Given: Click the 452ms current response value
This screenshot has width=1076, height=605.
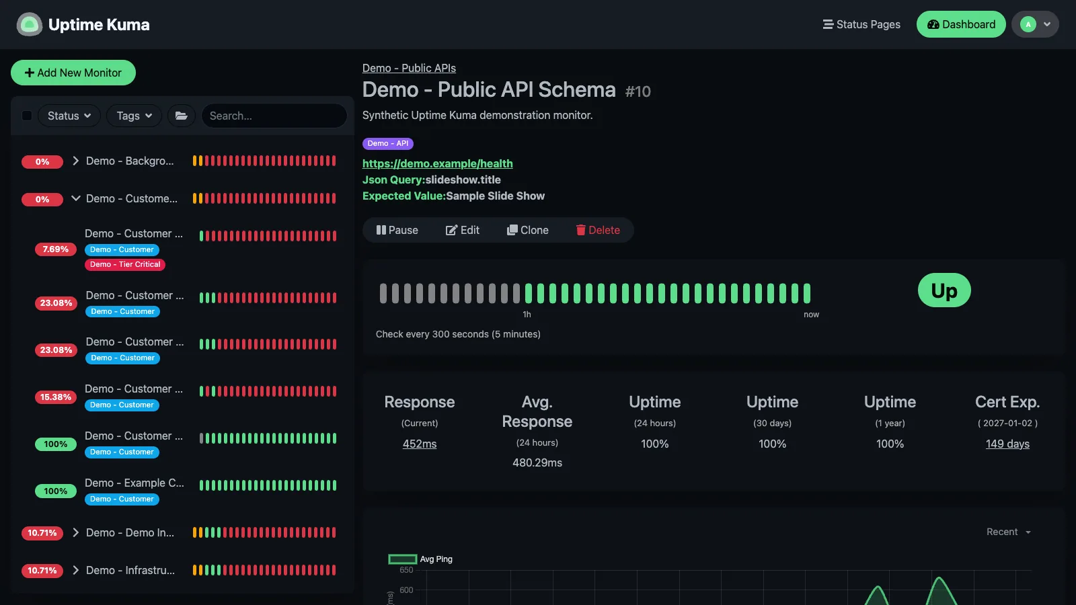Looking at the screenshot, I should 420,444.
